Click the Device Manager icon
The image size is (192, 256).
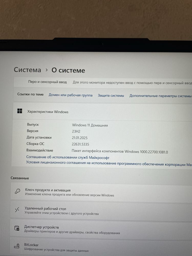coord(17,228)
